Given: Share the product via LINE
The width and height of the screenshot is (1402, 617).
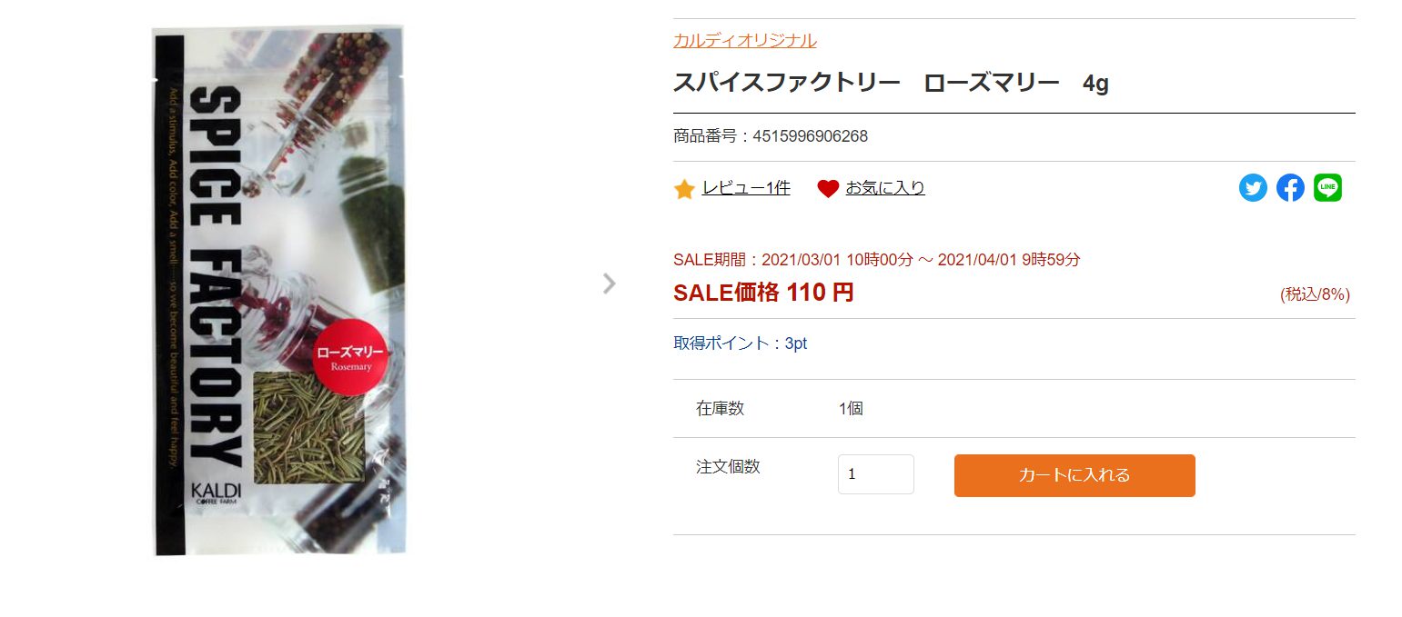Looking at the screenshot, I should [x=1327, y=188].
